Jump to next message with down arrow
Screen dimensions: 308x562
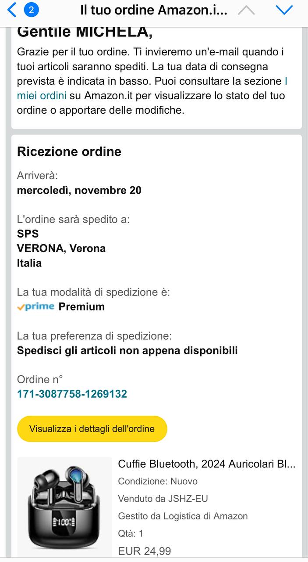coord(285,10)
